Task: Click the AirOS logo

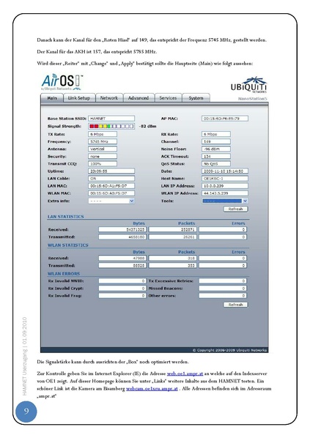Action: click(62, 82)
